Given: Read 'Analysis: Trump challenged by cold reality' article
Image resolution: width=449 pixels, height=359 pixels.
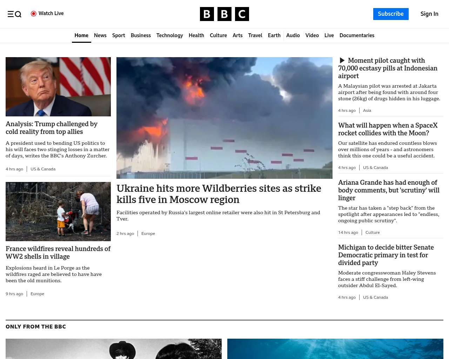Looking at the screenshot, I should [52, 128].
